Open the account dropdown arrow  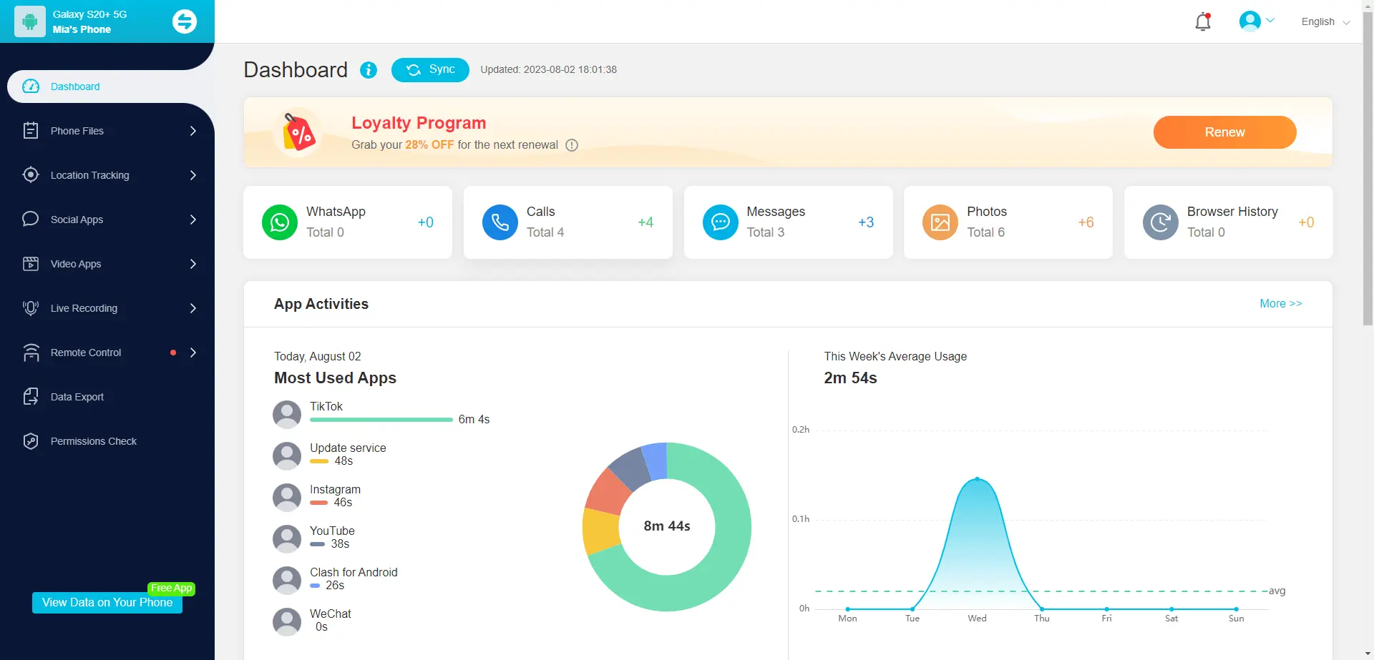1271,21
